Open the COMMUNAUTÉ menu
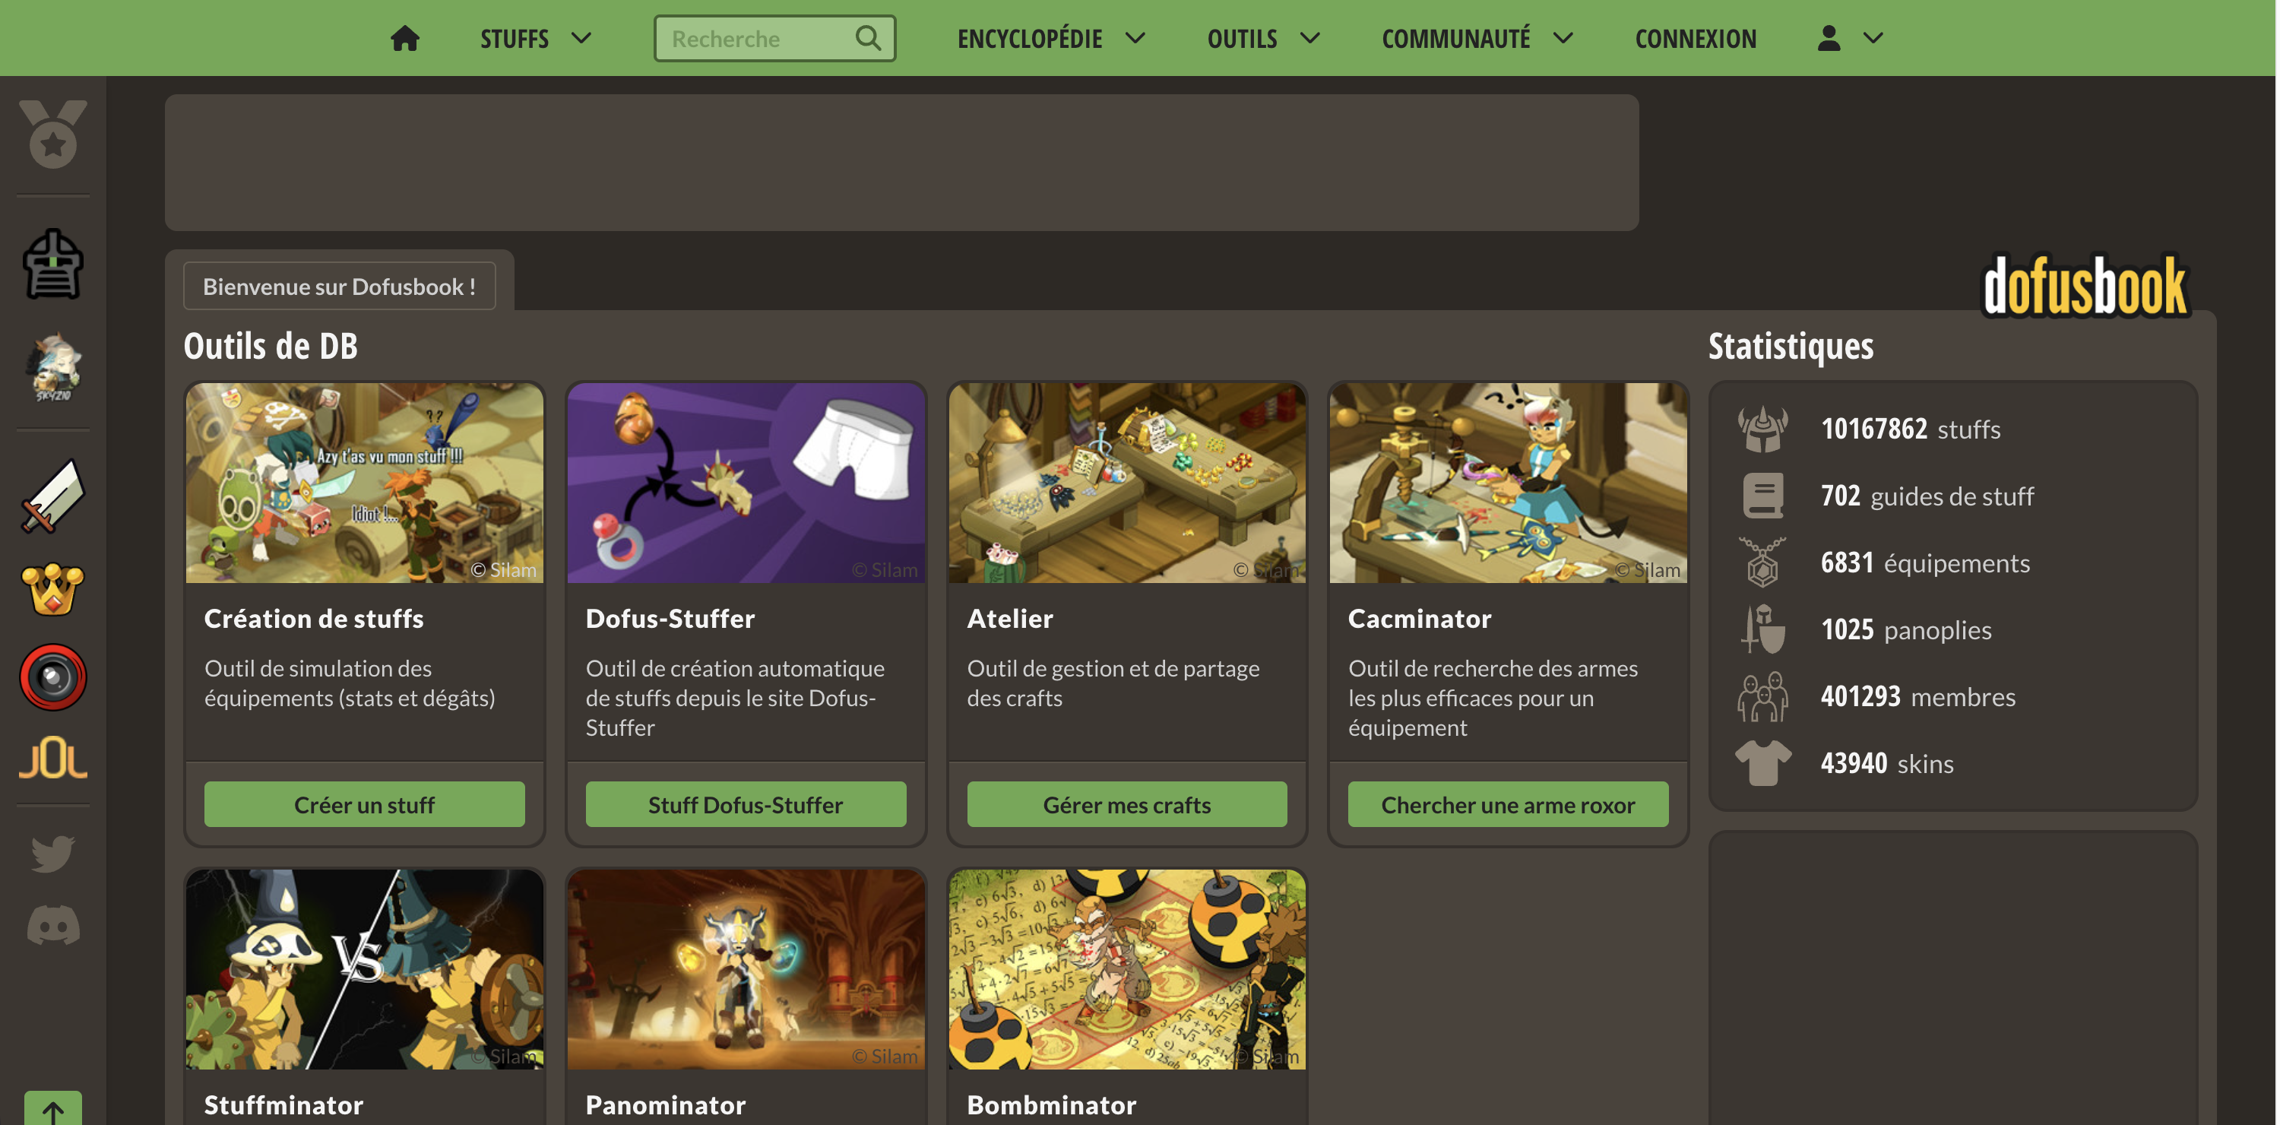The height and width of the screenshot is (1125, 2280). (x=1455, y=38)
